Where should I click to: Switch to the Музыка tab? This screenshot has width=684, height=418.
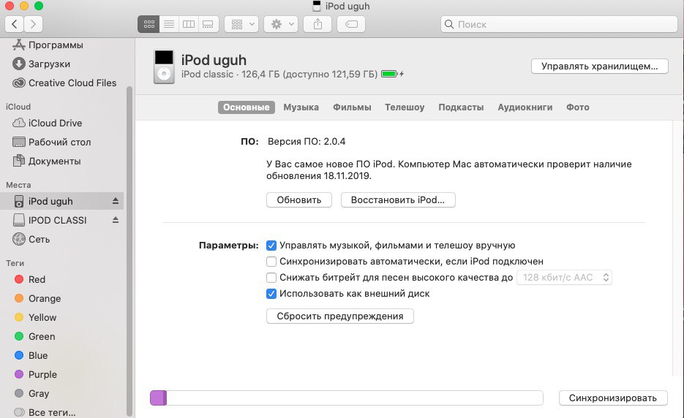[301, 107]
